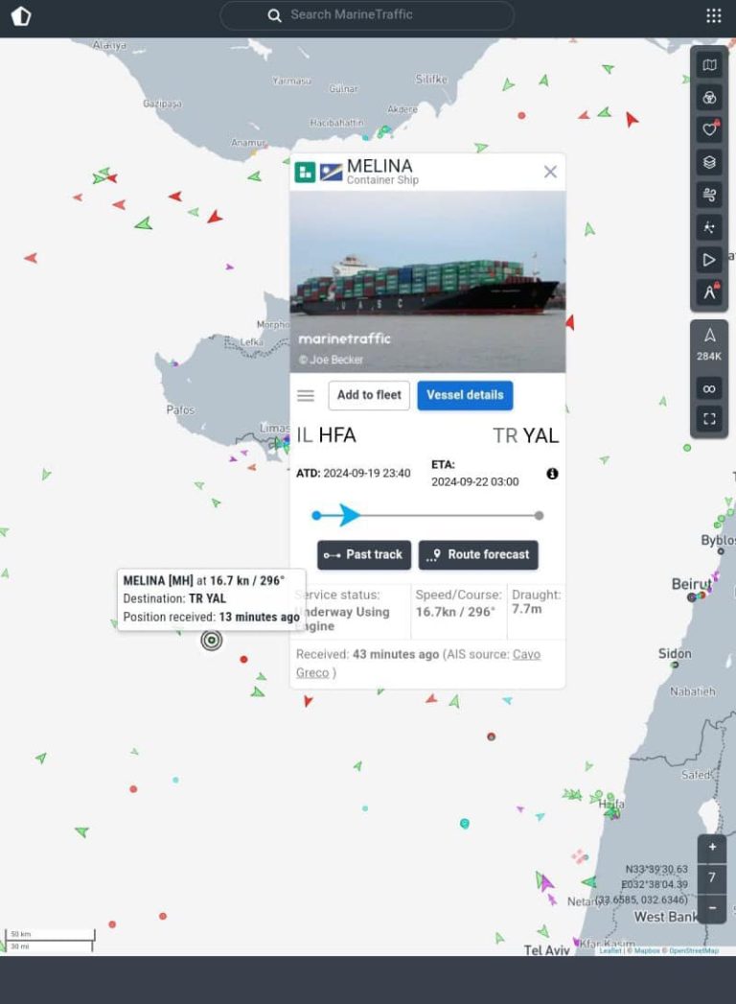The width and height of the screenshot is (736, 1004).
Task: Open Cavo Greco AIS source link
Action: coord(419,664)
